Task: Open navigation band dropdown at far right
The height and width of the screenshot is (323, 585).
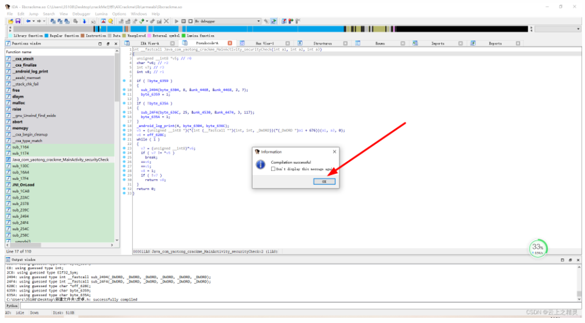Action: [x=578, y=29]
